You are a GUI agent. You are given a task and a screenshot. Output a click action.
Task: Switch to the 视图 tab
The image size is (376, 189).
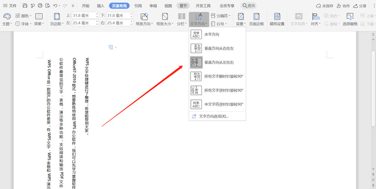click(168, 6)
